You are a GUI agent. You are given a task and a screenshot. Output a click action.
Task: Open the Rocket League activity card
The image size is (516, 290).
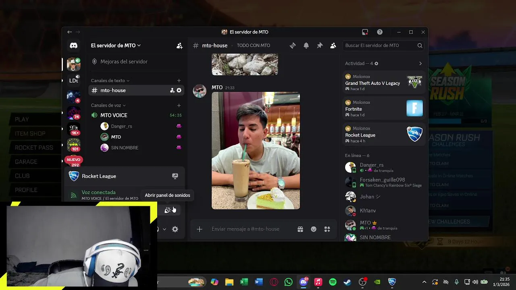(384, 135)
